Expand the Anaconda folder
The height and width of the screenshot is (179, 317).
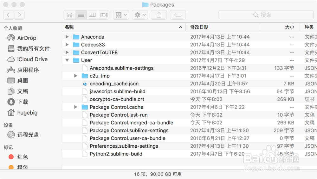point(67,37)
